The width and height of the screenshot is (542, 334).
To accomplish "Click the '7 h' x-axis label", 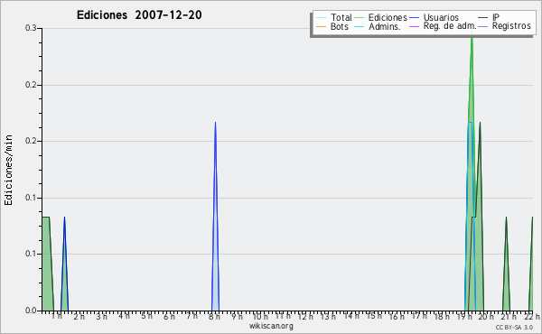I will point(192,316).
